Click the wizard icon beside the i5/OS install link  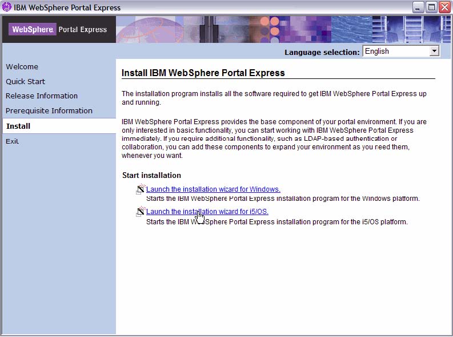(141, 212)
